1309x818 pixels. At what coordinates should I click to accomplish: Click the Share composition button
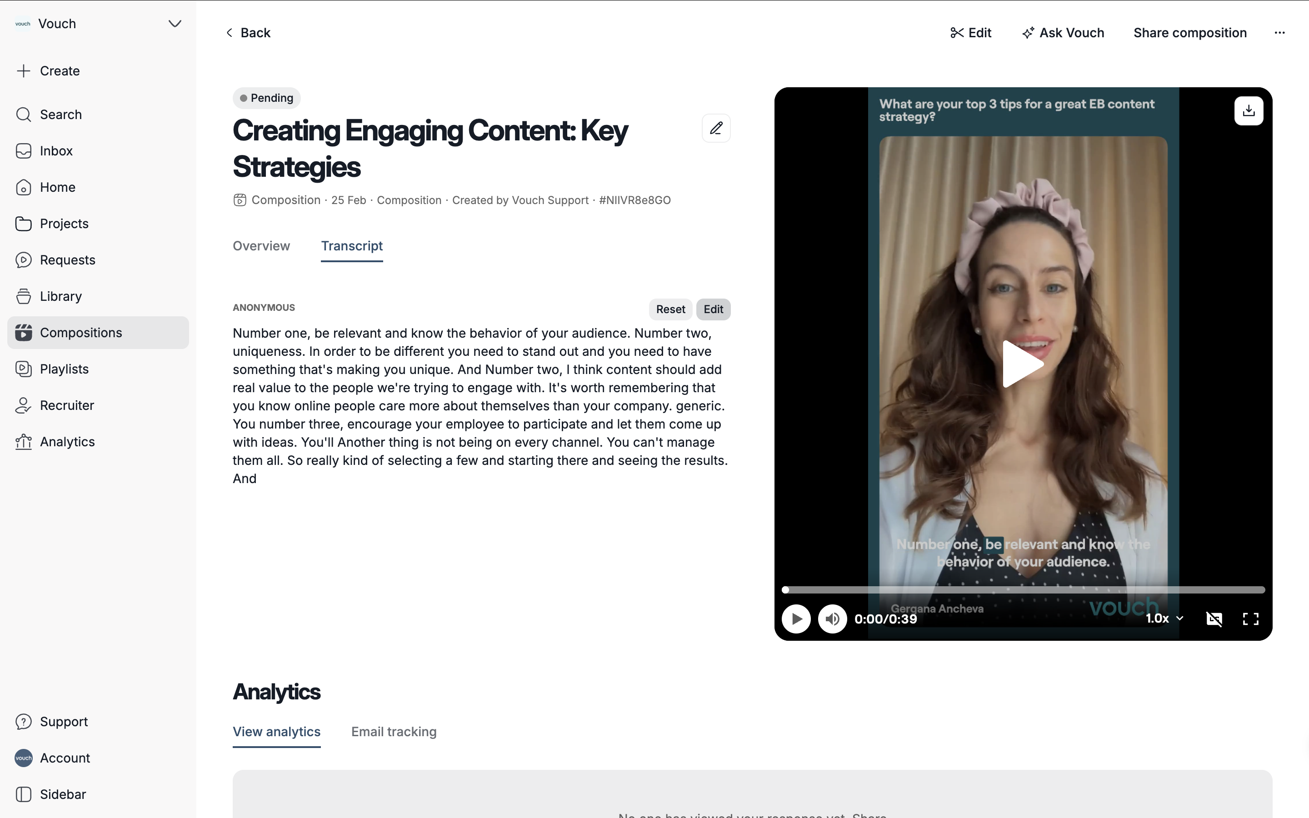pyautogui.click(x=1189, y=33)
